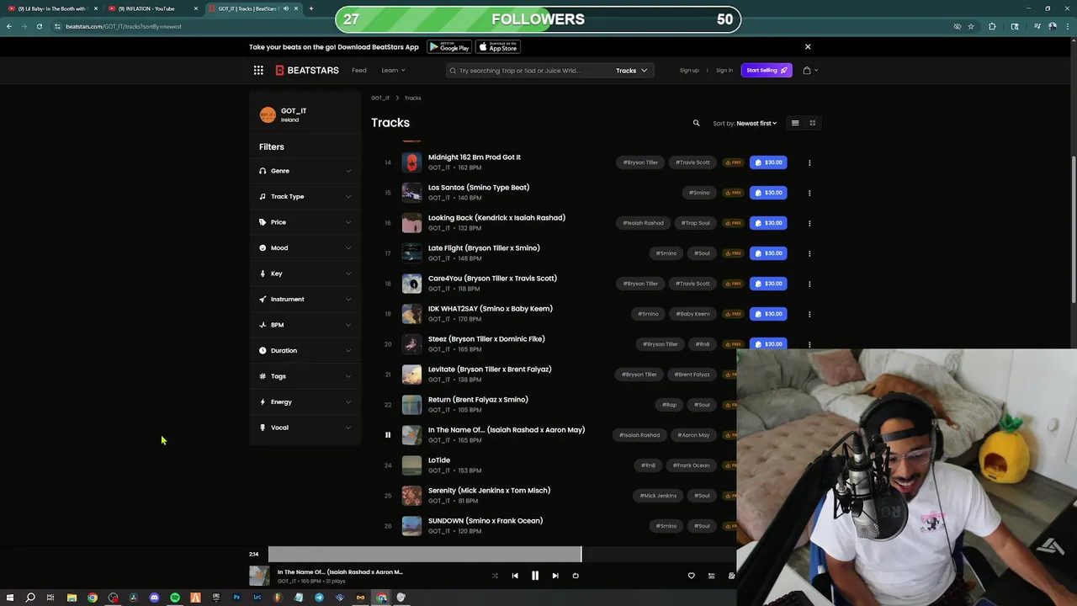Click the BeatStars search input field

(530, 71)
